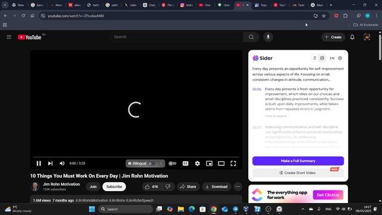Change Sider language EN selector
Screen dimensions: 382x215
click(x=332, y=59)
